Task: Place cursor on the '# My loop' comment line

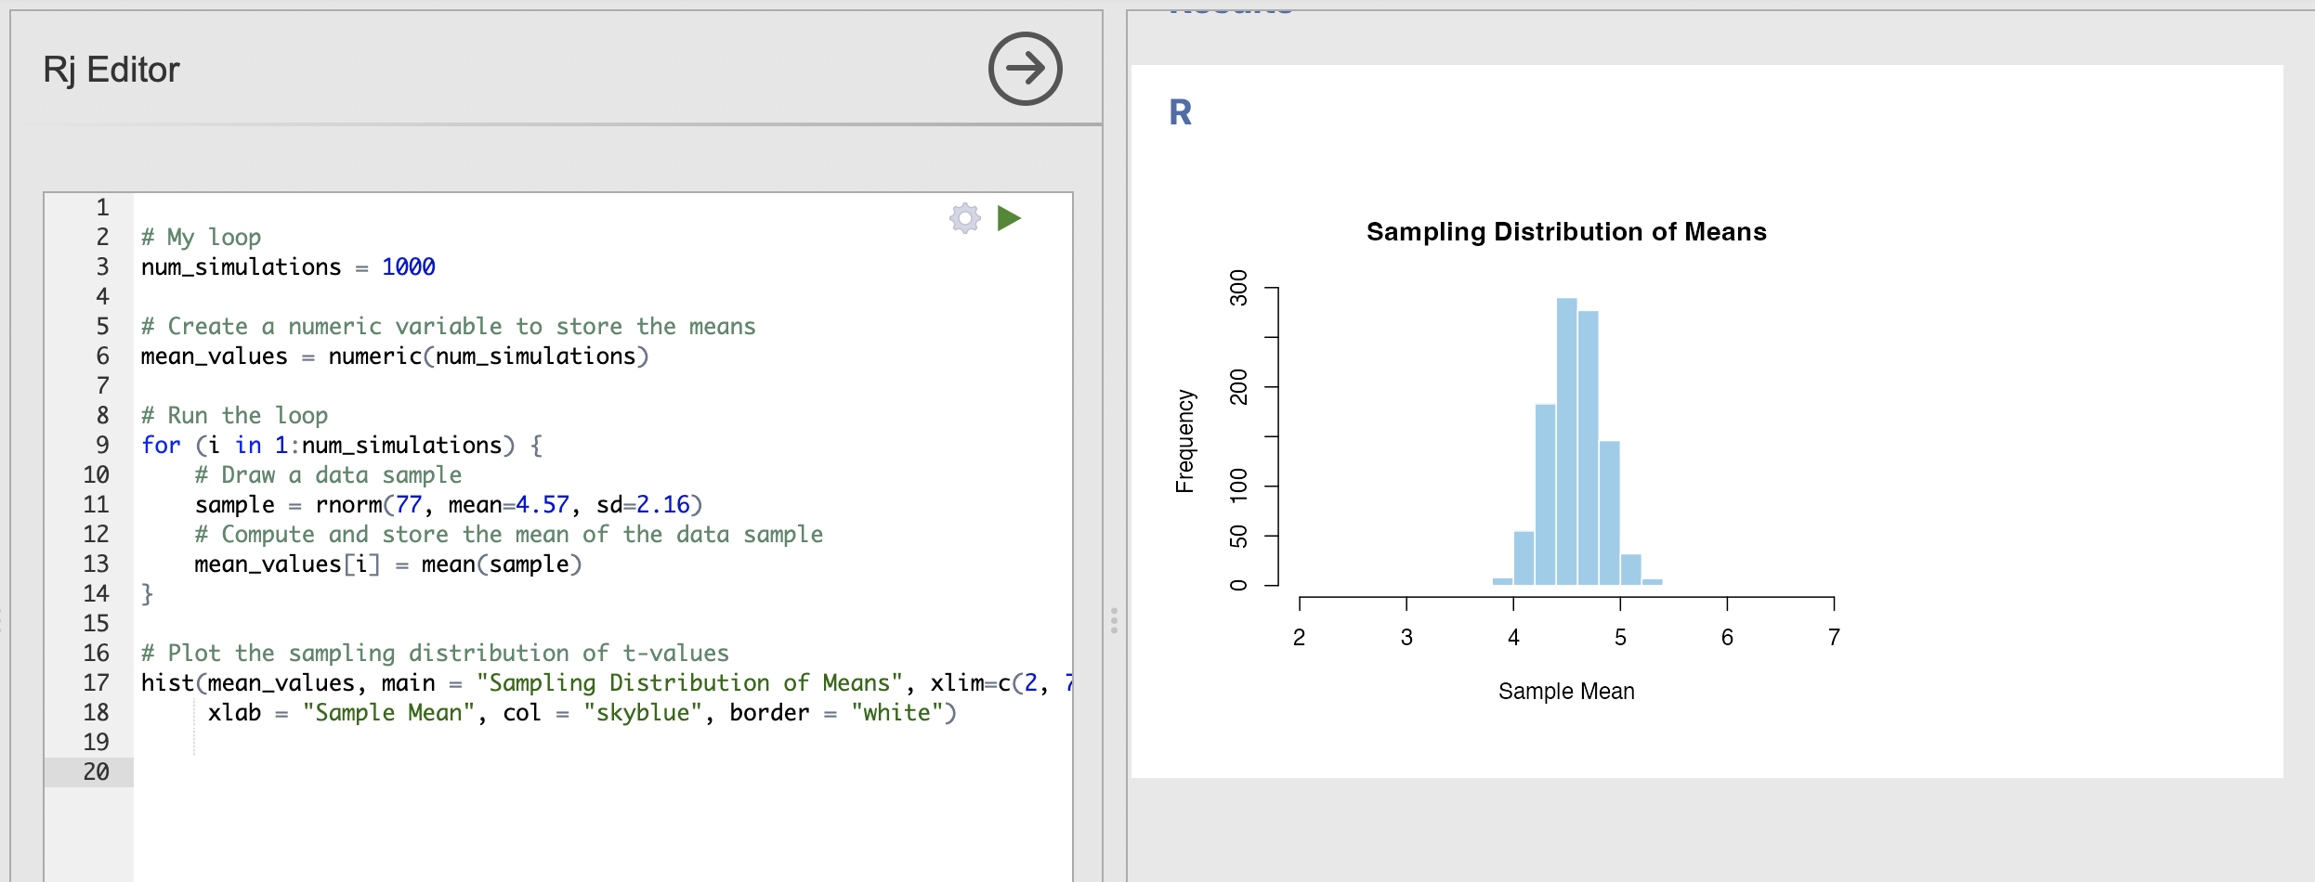Action: tap(201, 237)
